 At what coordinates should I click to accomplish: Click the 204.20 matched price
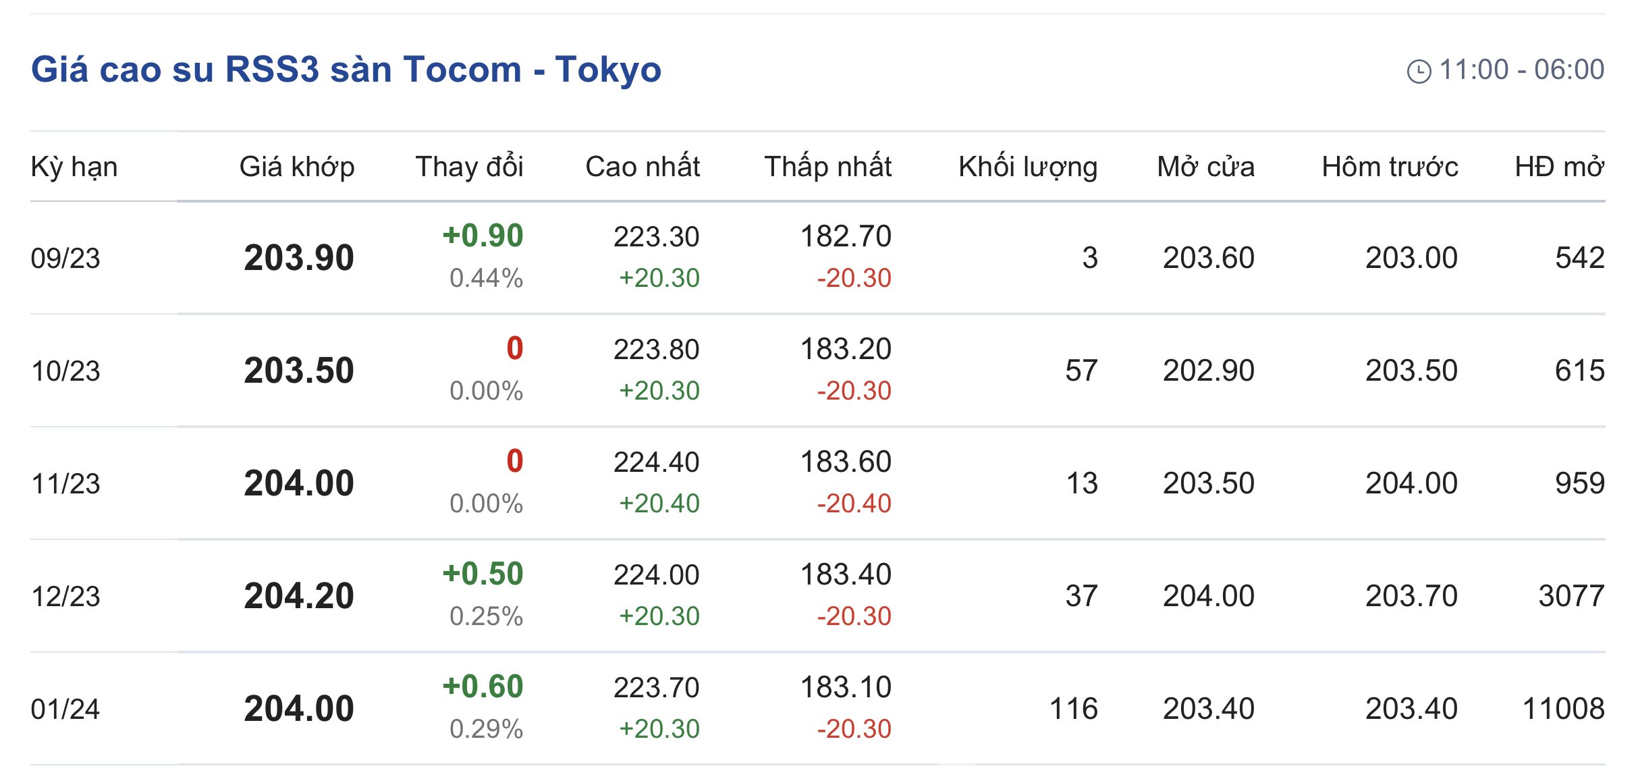click(x=299, y=596)
